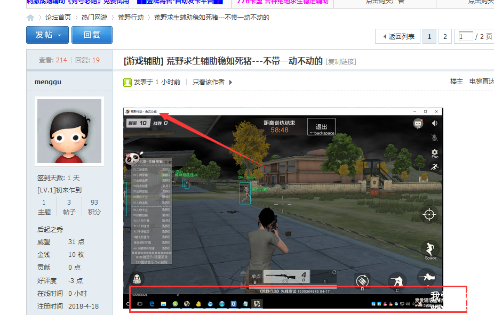This screenshot has width=494, height=315.
Task: Return to thread list via 返回列表
Action: pyautogui.click(x=399, y=36)
